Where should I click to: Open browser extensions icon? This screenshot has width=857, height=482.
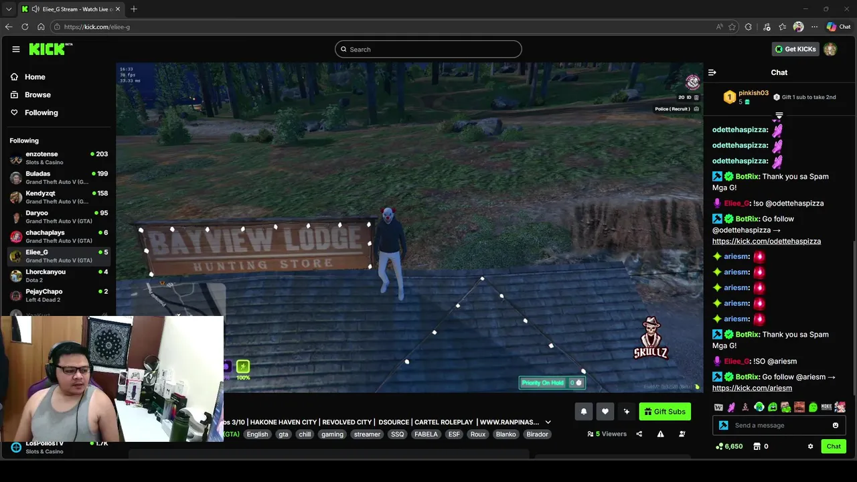pyautogui.click(x=748, y=27)
